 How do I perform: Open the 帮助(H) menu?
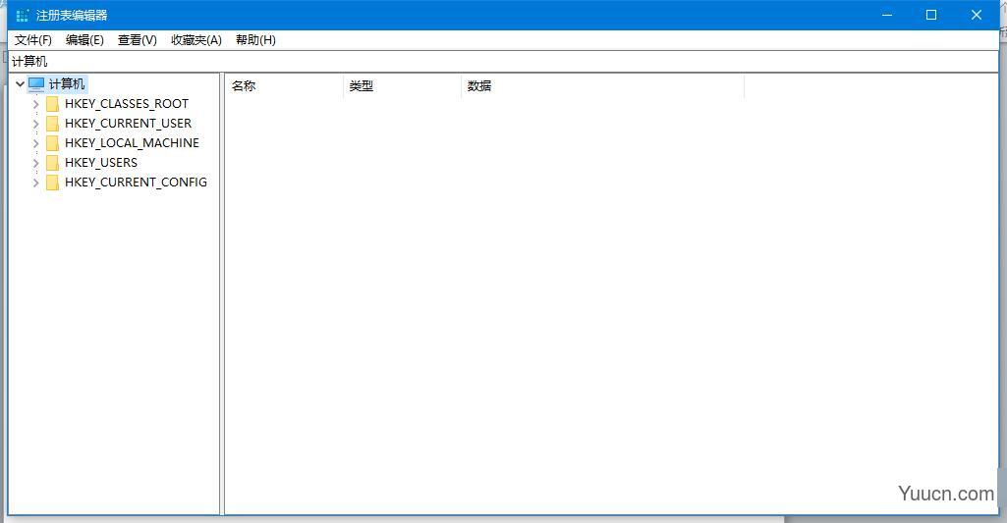pos(255,40)
